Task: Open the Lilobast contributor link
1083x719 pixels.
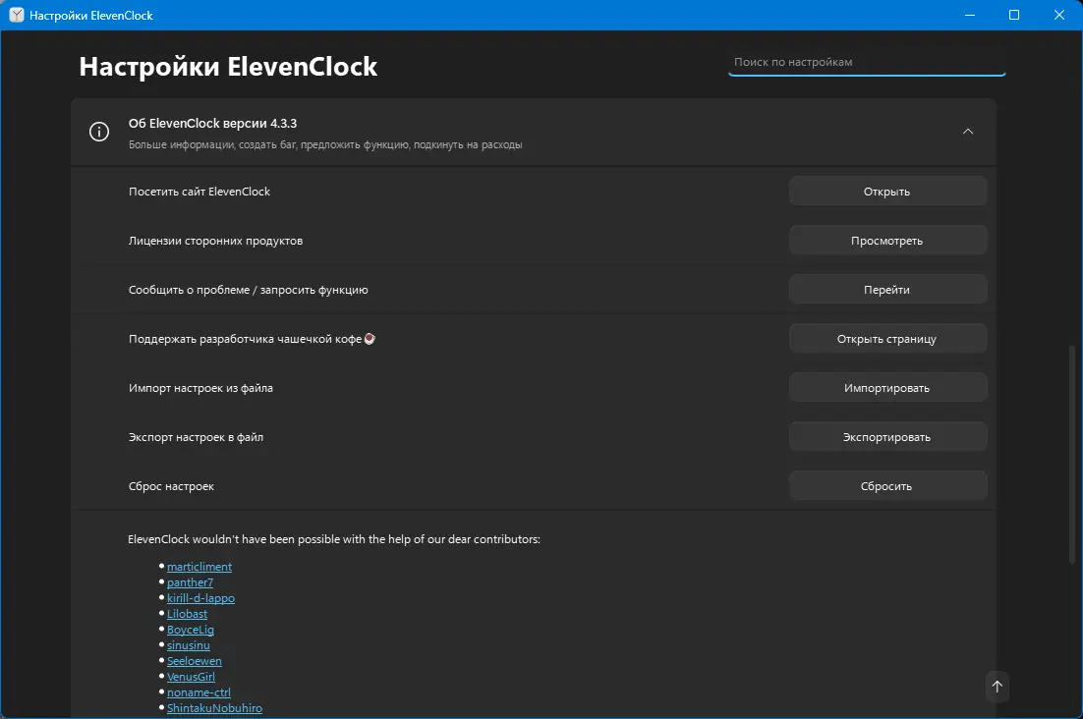Action: 187,614
